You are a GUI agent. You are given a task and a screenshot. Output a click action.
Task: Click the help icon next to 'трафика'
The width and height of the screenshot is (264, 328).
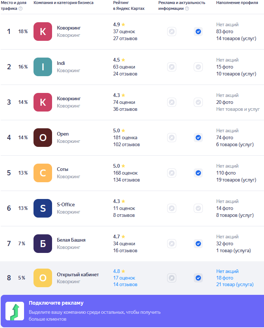[x=20, y=9]
